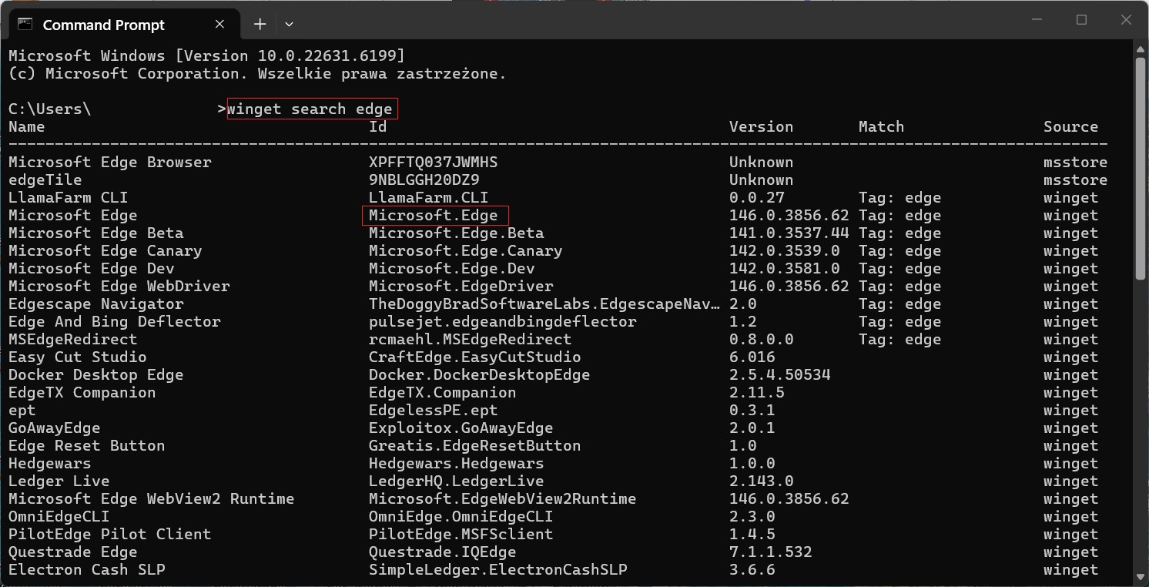
Task: Close the terminal window
Action: (x=1125, y=20)
